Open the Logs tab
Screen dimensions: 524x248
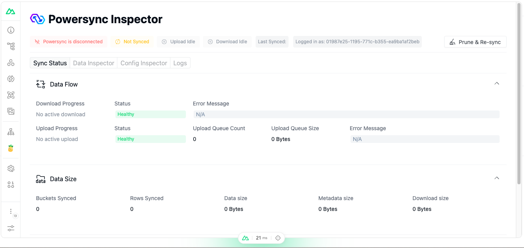[x=180, y=63]
